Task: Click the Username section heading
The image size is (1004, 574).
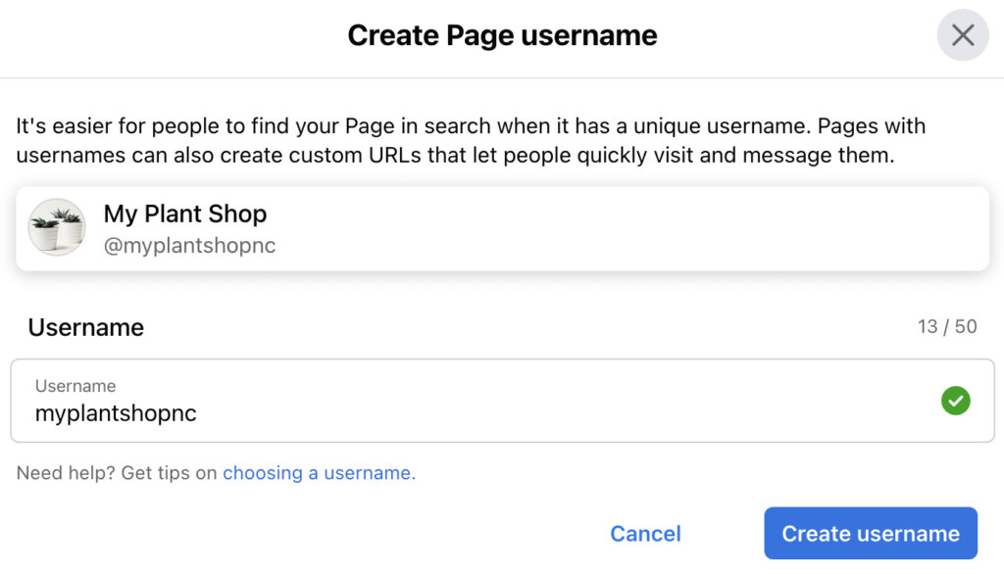Action: [x=85, y=327]
